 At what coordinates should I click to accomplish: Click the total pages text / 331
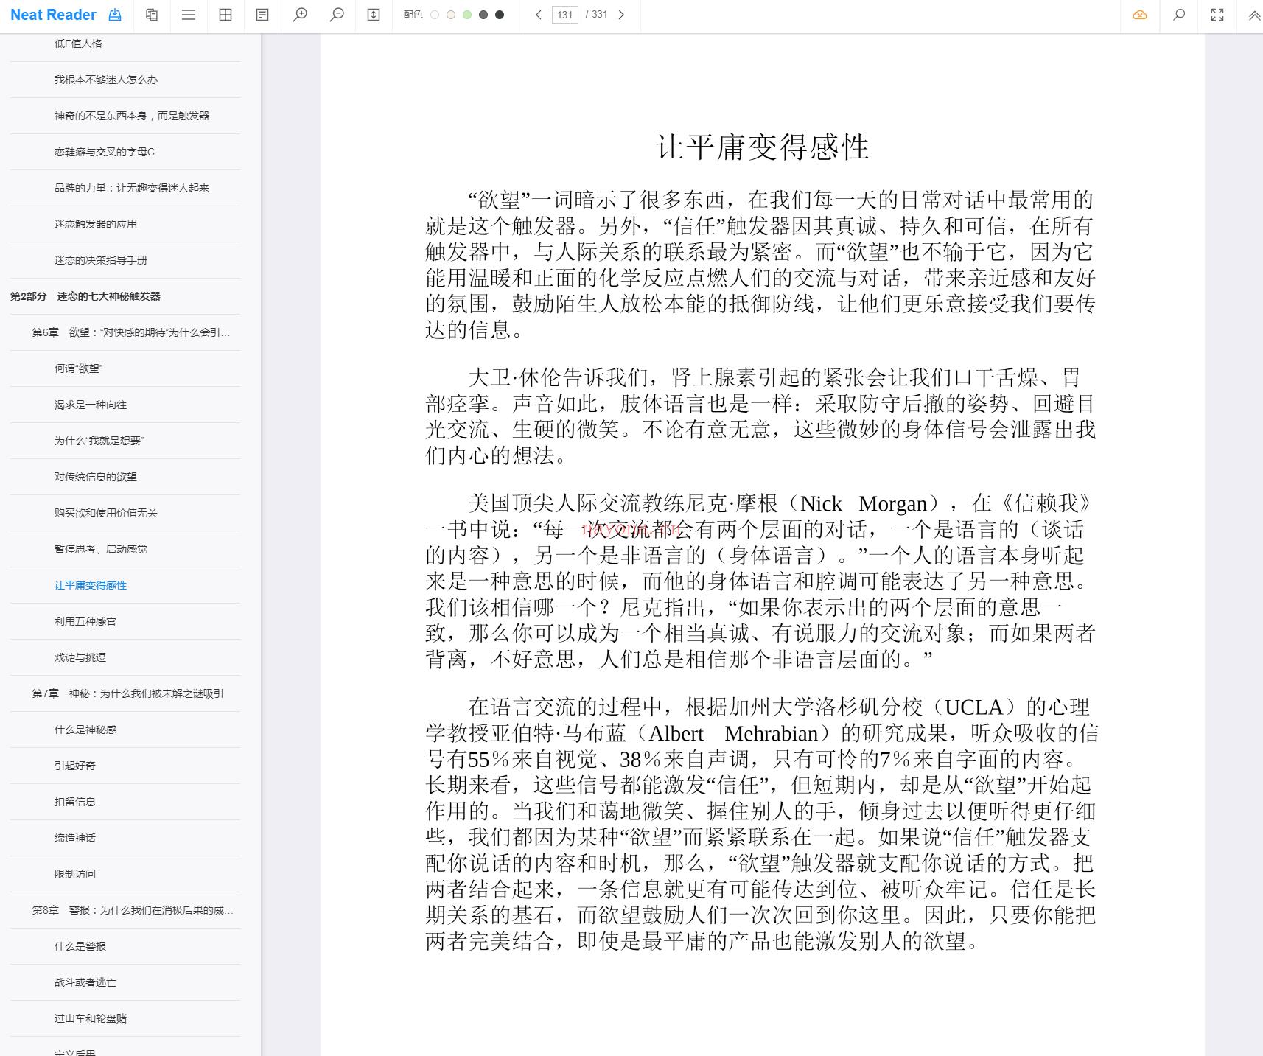[596, 15]
